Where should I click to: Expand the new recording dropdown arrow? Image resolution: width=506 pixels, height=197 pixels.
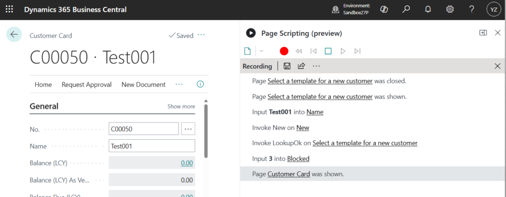tap(261, 51)
